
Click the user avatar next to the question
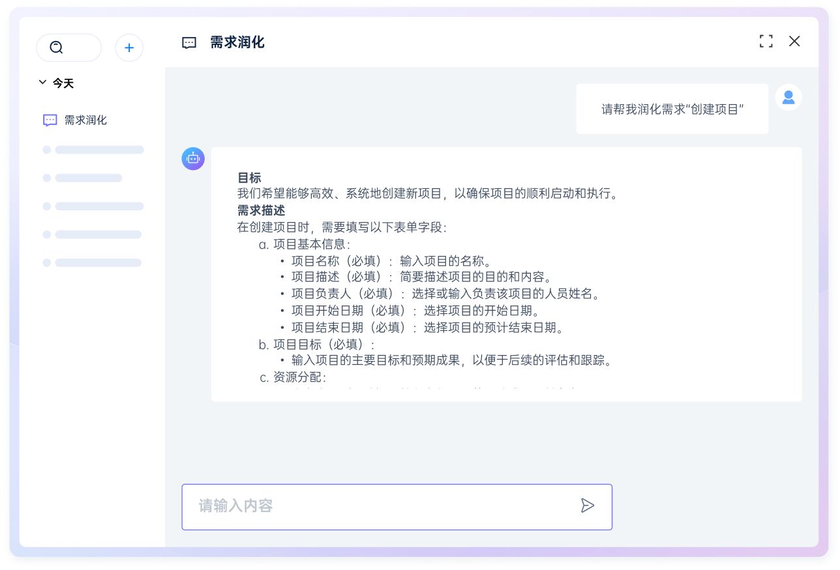(788, 96)
